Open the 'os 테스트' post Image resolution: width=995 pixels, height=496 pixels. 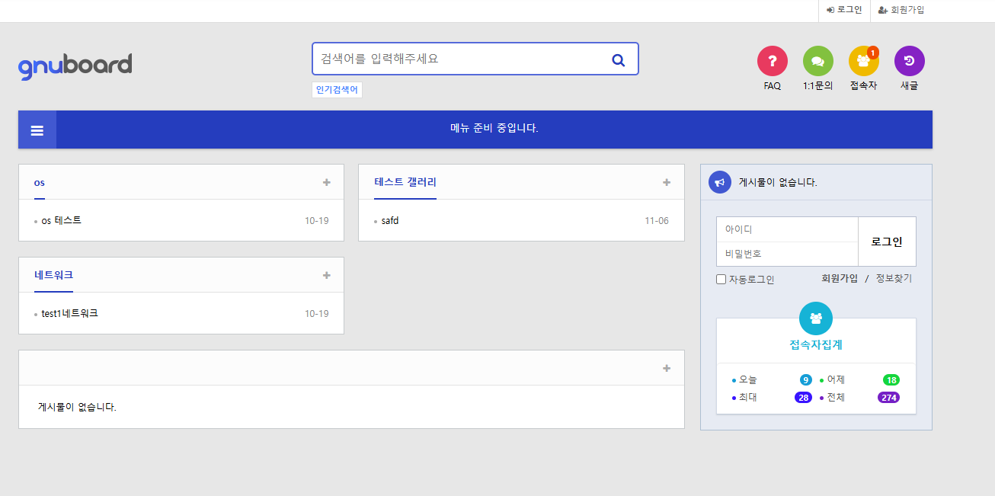click(x=62, y=221)
